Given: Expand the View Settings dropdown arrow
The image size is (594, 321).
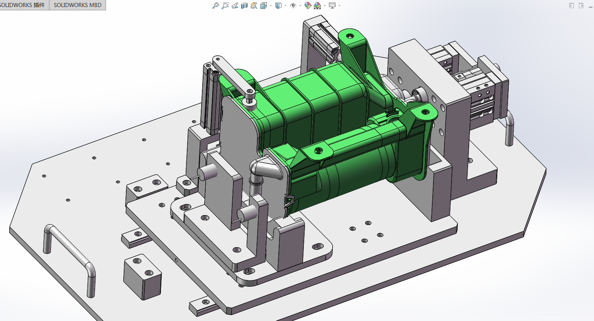Looking at the screenshot, I should coord(339,6).
